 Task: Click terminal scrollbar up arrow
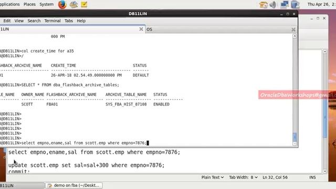point(295,36)
